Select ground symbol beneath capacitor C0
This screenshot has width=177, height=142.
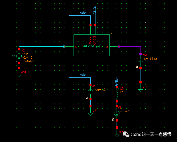140,89
